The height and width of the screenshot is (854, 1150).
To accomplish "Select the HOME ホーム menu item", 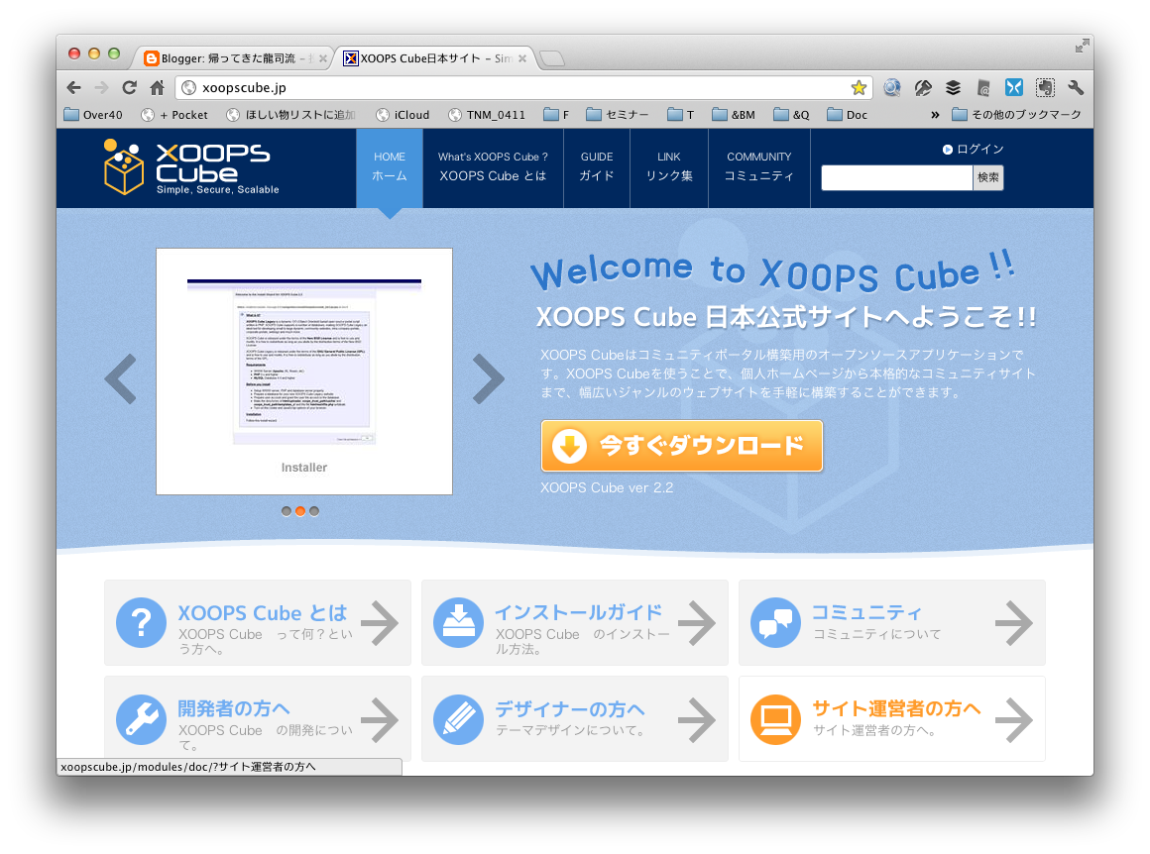I will (390, 167).
